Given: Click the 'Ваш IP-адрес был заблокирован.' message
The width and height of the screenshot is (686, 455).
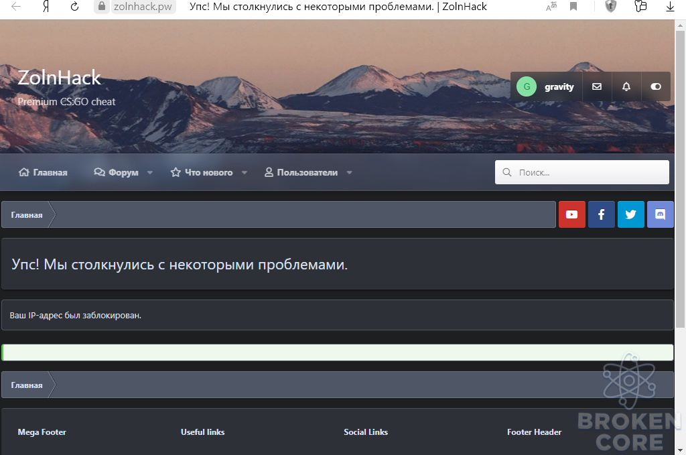Looking at the screenshot, I should point(75,315).
